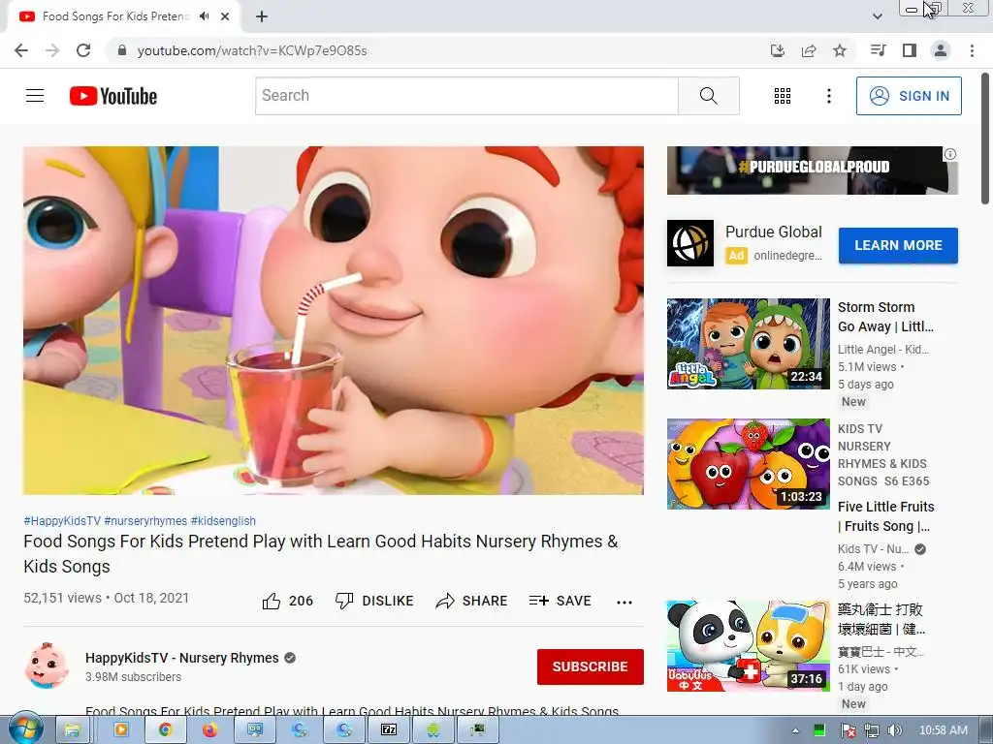This screenshot has width=993, height=744.
Task: Go back with browser back arrow
Action: [x=21, y=50]
